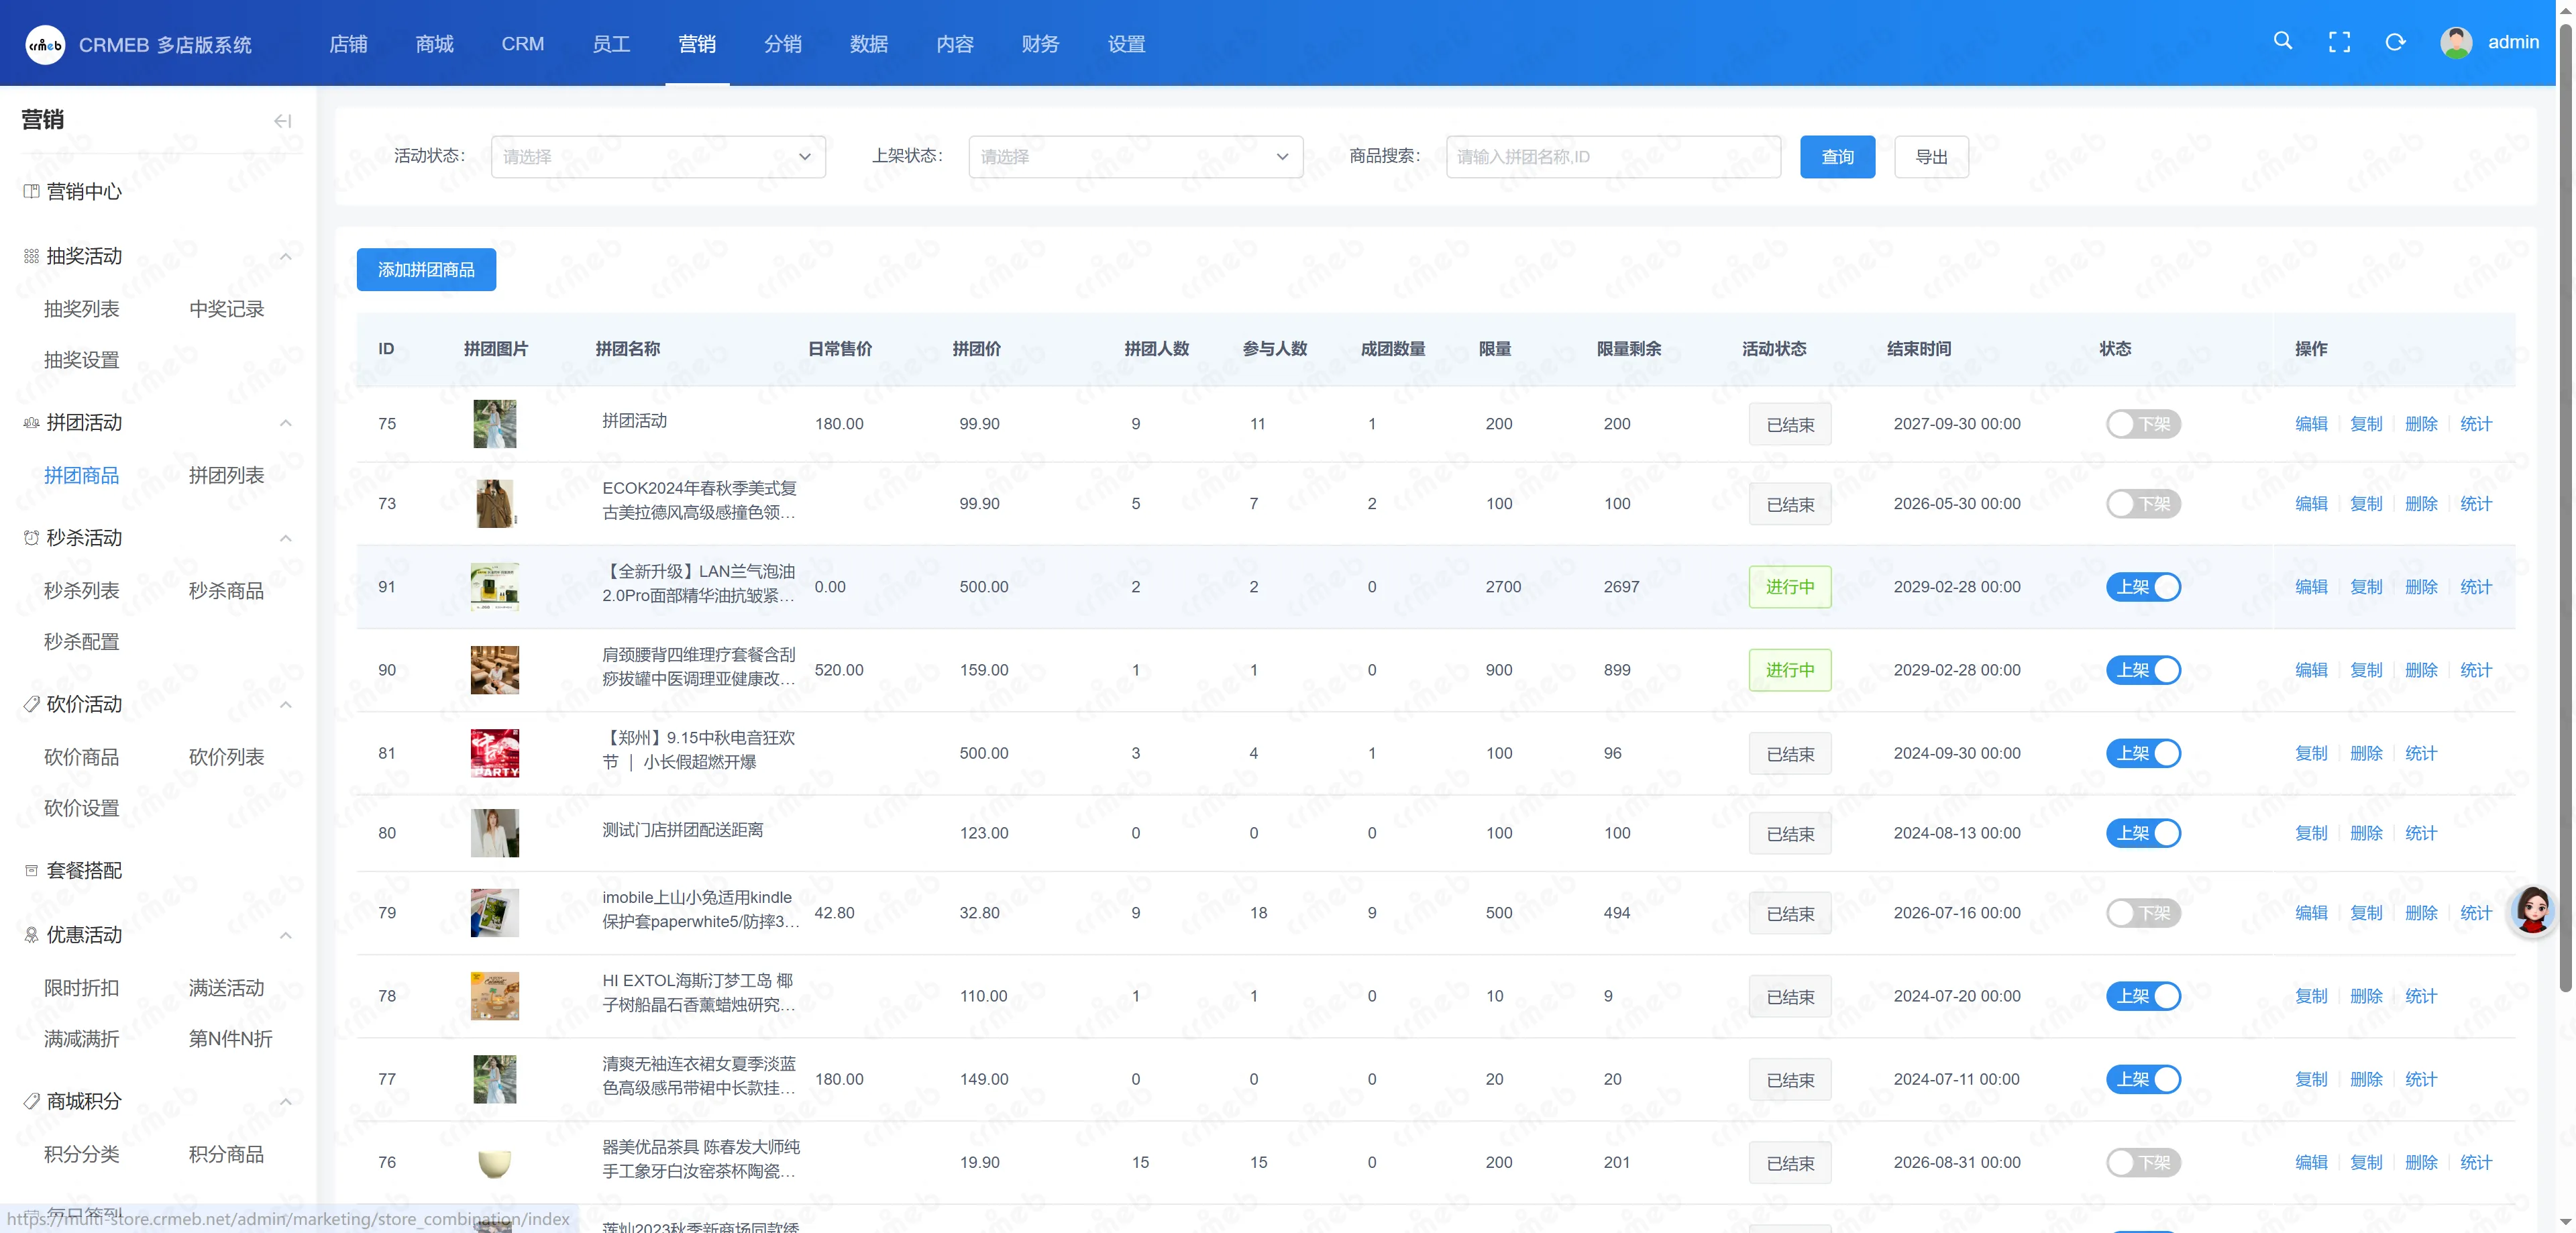Click 添加拼团商品 button
This screenshot has height=1233, width=2576.
[x=426, y=270]
